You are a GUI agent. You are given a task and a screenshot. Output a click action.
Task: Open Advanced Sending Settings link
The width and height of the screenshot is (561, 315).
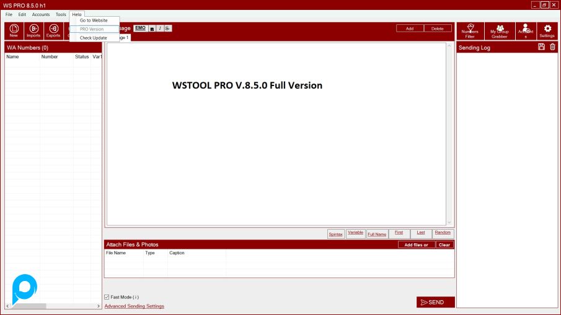click(134, 306)
